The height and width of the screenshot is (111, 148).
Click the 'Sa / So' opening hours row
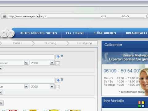(x=122, y=81)
